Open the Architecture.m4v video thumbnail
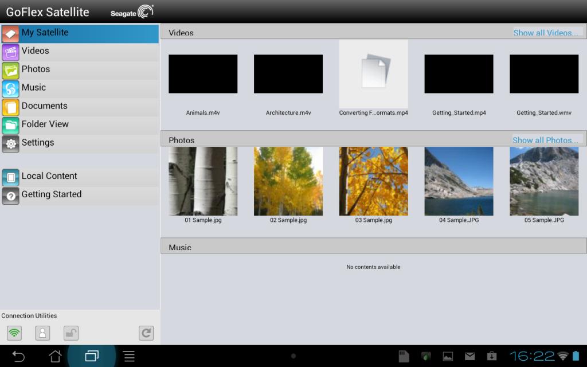587x367 pixels. coord(288,74)
